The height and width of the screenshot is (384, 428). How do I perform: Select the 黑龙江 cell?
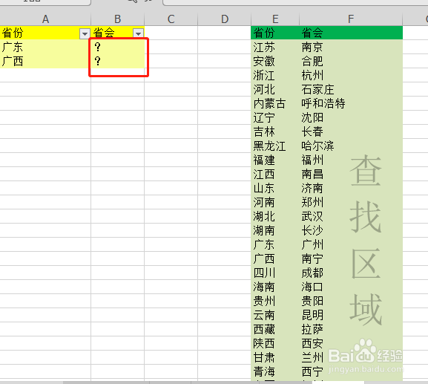coord(275,146)
